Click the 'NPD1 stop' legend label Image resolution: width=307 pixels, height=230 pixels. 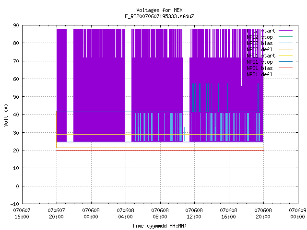tap(260, 62)
